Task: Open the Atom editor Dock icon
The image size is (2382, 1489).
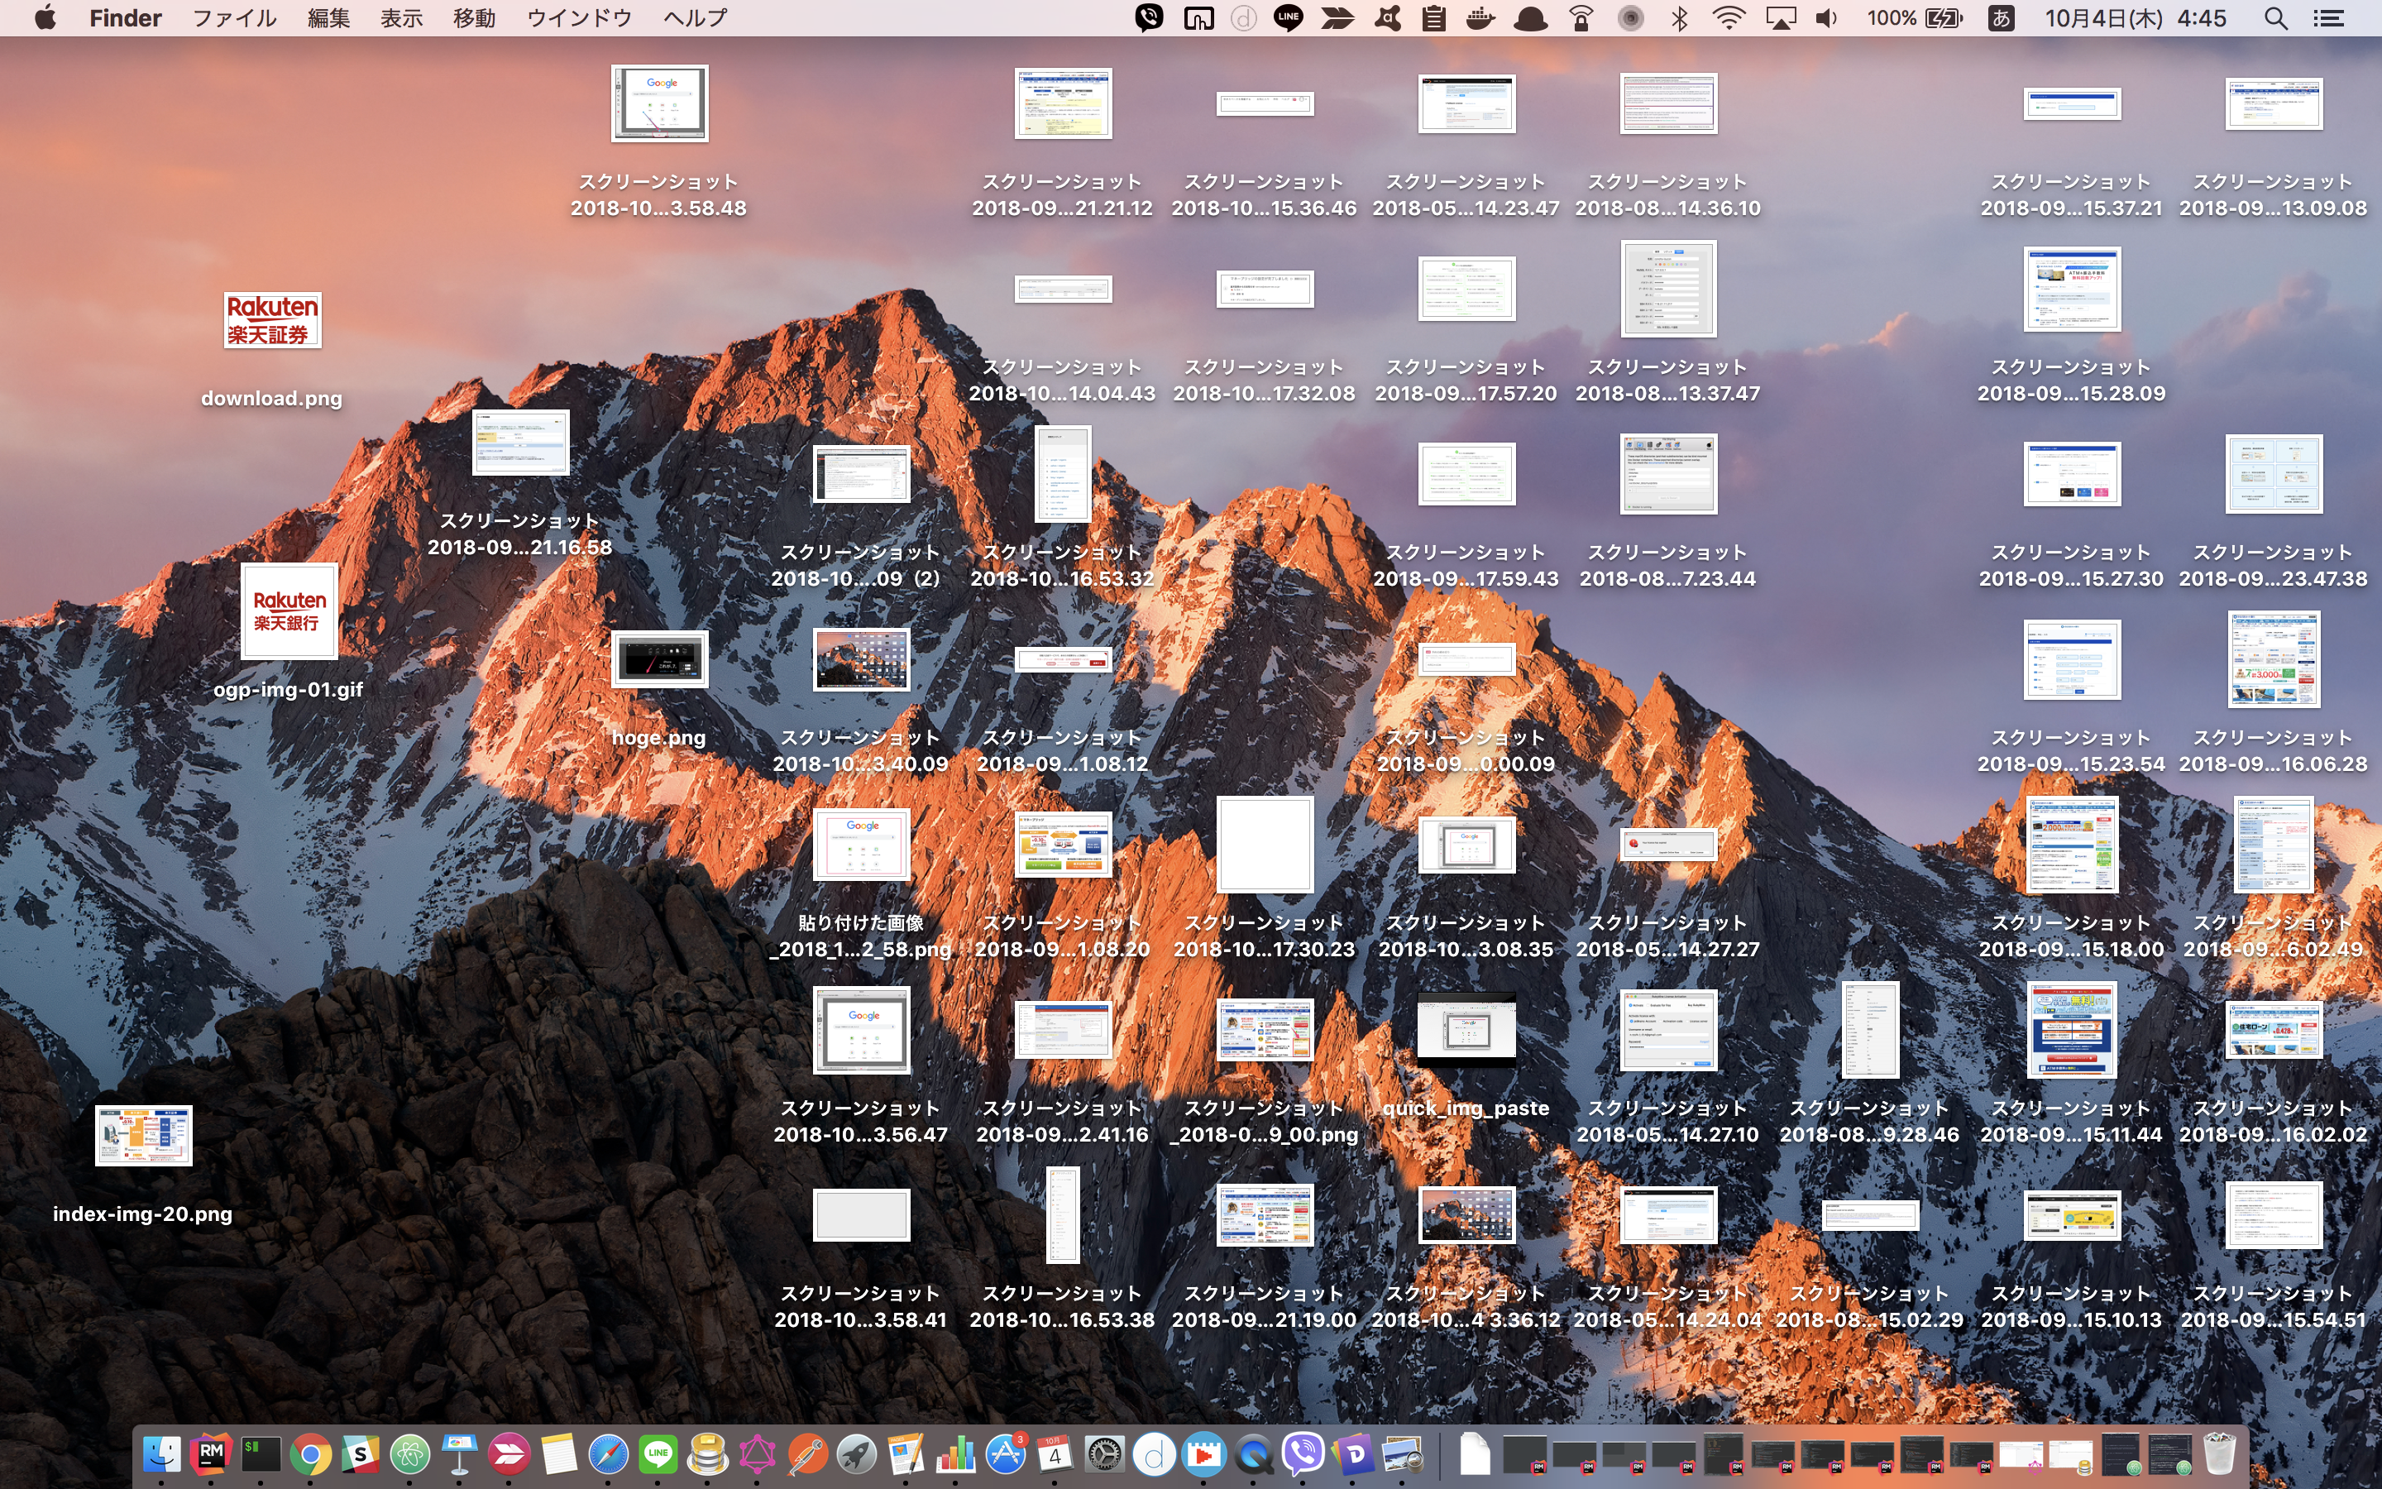Action: [409, 1454]
